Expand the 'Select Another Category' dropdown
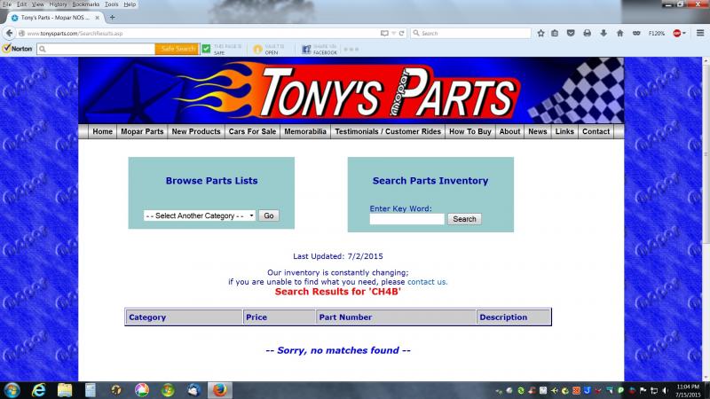This screenshot has width=710, height=399. tap(200, 215)
